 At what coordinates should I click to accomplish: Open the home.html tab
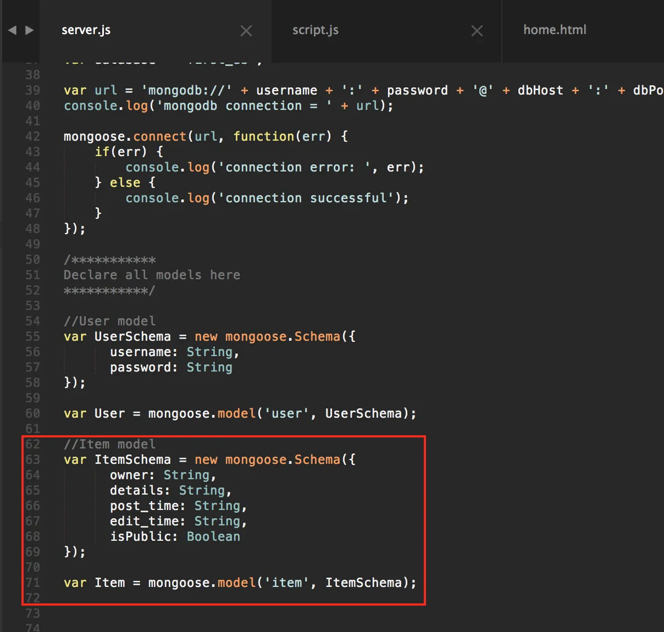555,30
